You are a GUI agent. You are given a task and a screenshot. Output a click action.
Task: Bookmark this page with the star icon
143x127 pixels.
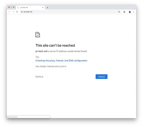tap(119, 12)
